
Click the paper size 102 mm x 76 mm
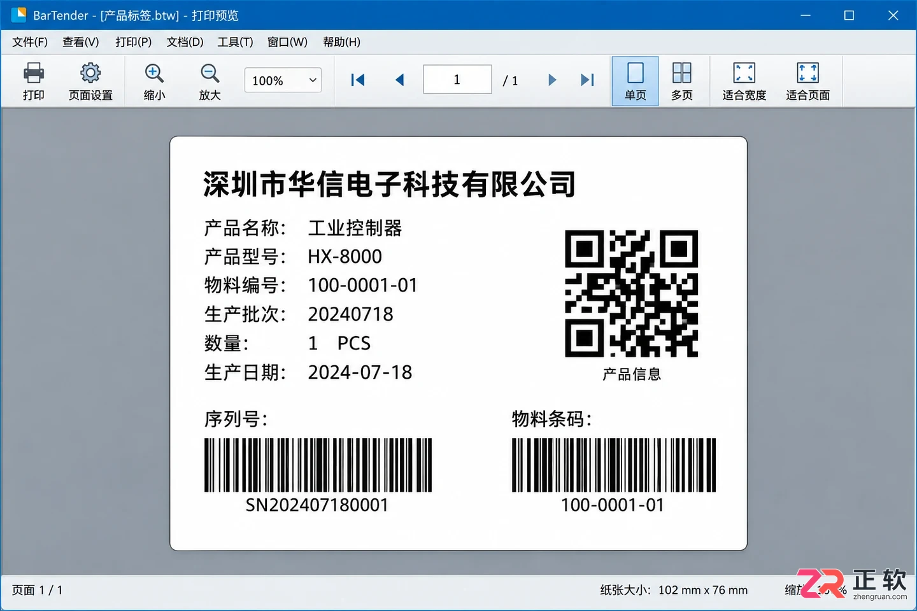703,590
